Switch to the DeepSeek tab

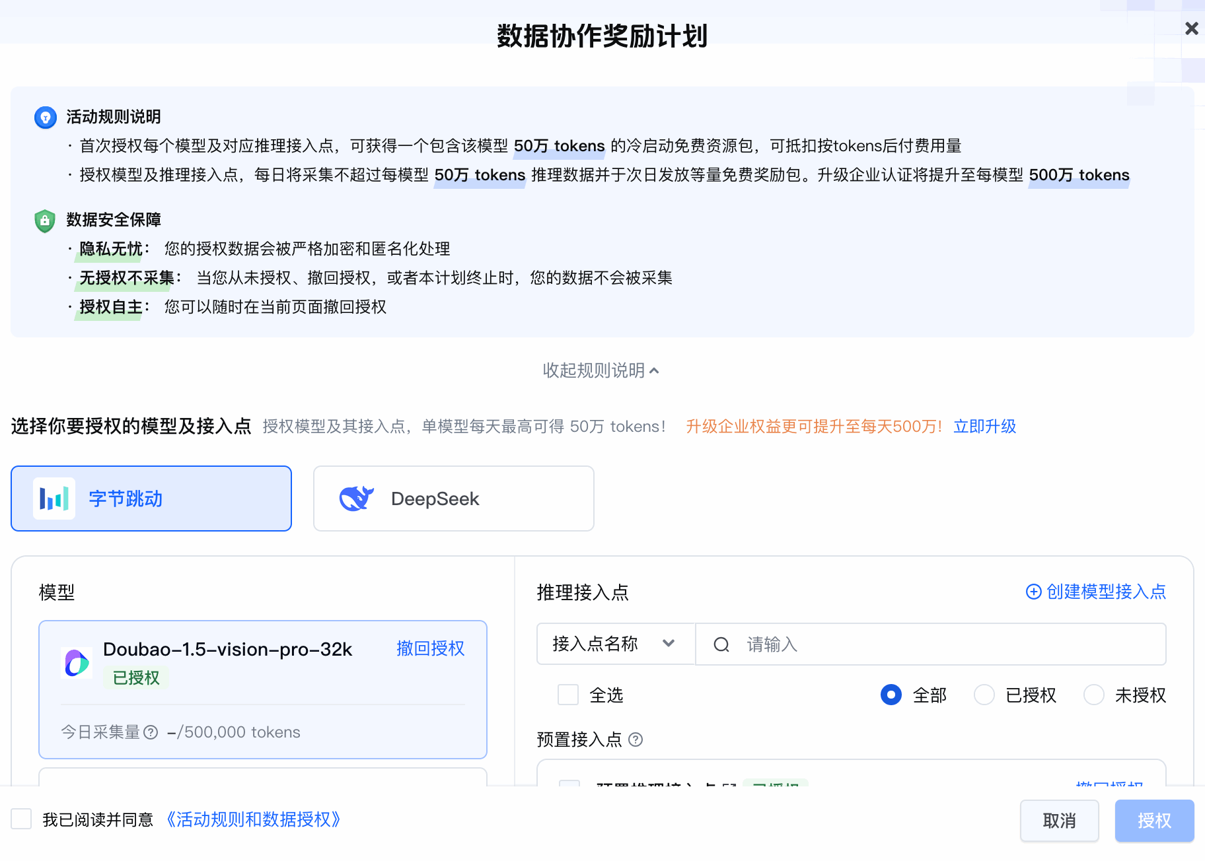coord(453,499)
